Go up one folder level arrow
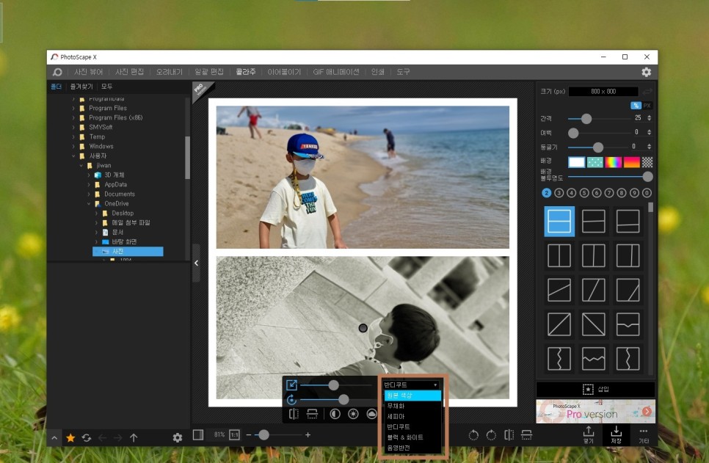The height and width of the screenshot is (463, 709). [x=134, y=437]
